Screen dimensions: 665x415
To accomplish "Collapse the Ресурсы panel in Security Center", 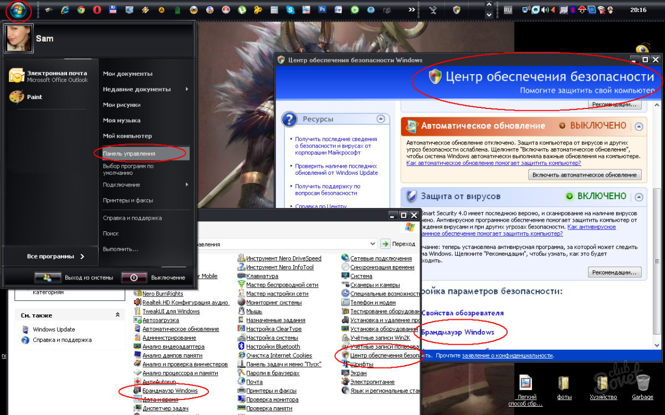I will pyautogui.click(x=380, y=119).
